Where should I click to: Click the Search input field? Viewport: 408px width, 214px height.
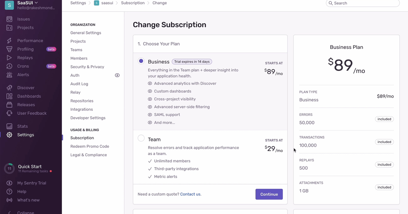point(363,3)
